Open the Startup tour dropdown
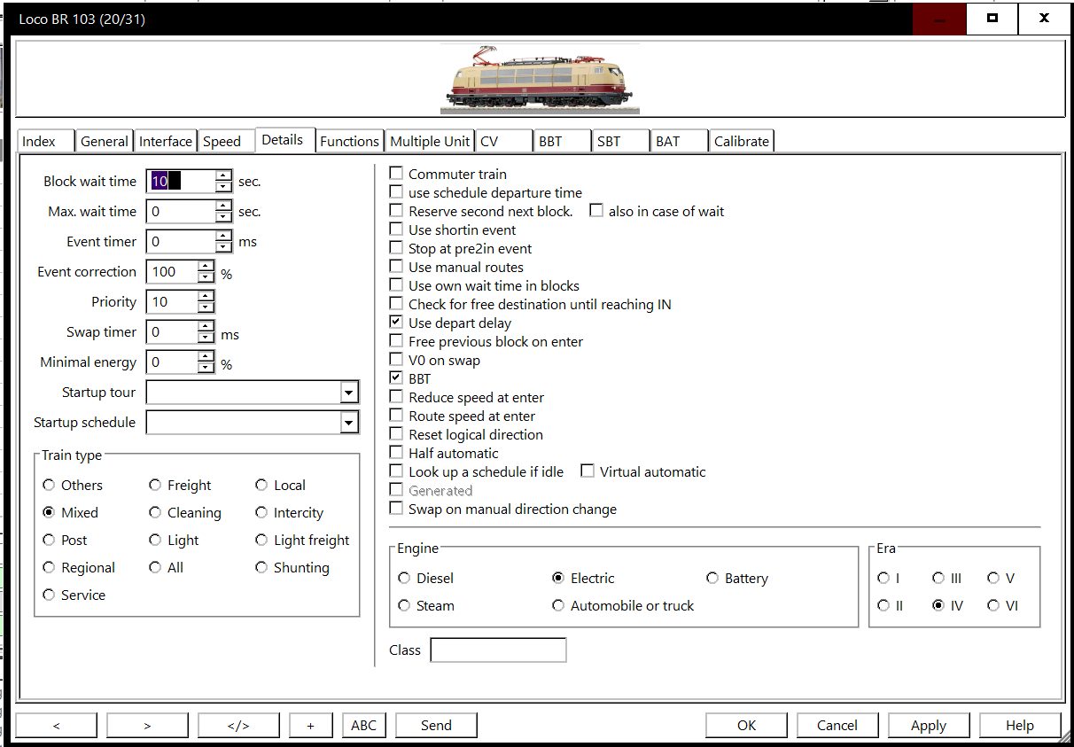1074x747 pixels. (349, 393)
